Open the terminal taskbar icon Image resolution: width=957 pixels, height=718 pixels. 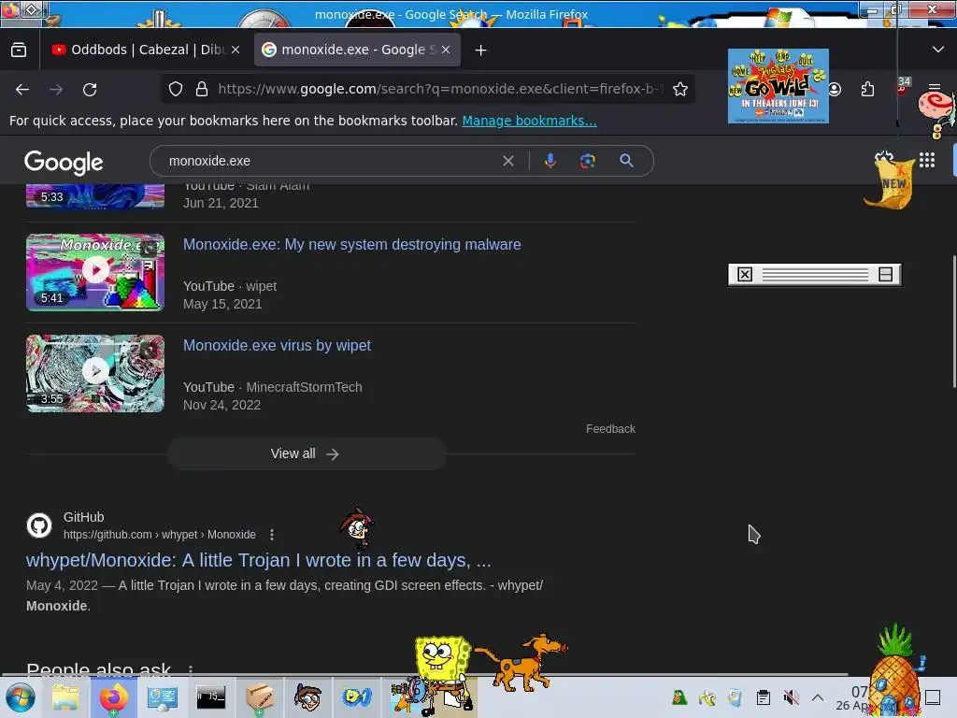coord(210,697)
